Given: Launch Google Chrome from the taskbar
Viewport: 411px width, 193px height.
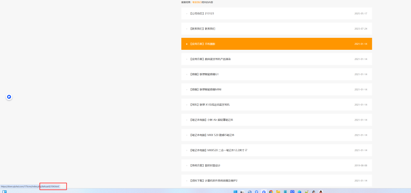Looking at the screenshot, I should 271,192.
